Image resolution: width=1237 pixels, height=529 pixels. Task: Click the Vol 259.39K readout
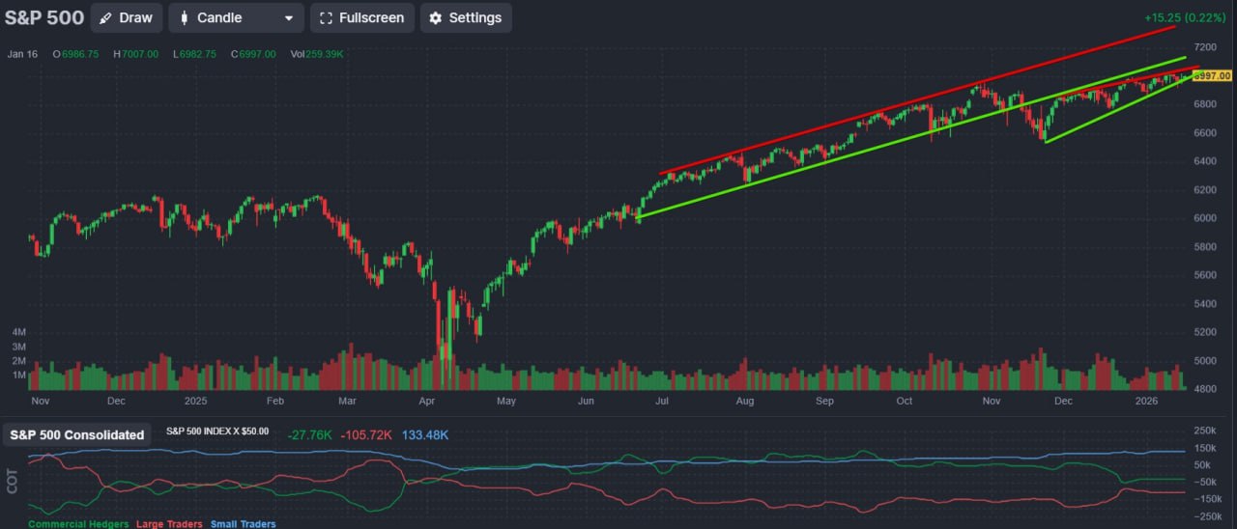click(317, 54)
